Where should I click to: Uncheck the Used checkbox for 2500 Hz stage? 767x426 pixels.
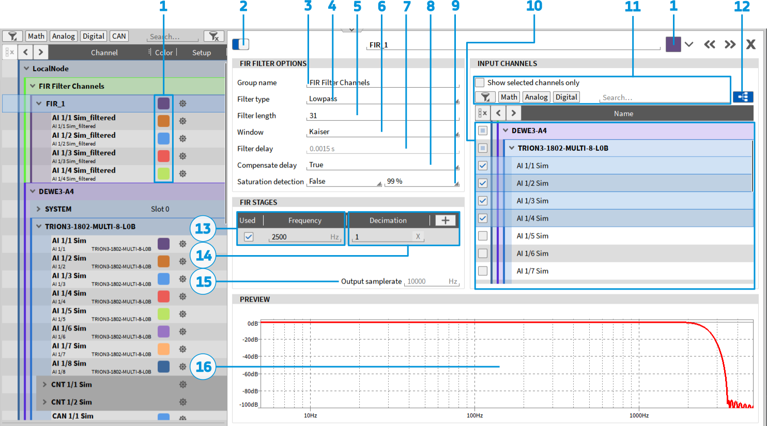coord(249,237)
